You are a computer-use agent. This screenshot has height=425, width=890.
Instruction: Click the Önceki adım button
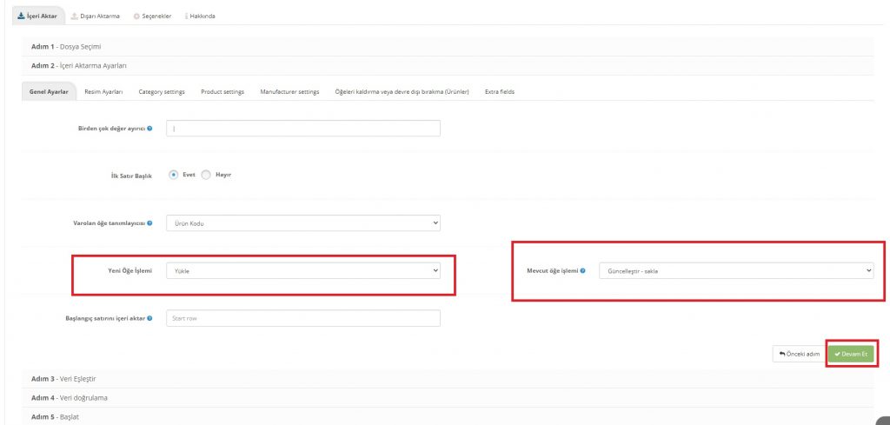click(800, 354)
